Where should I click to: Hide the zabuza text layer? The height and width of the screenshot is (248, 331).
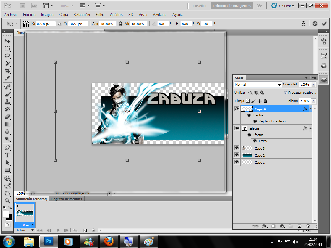237,128
